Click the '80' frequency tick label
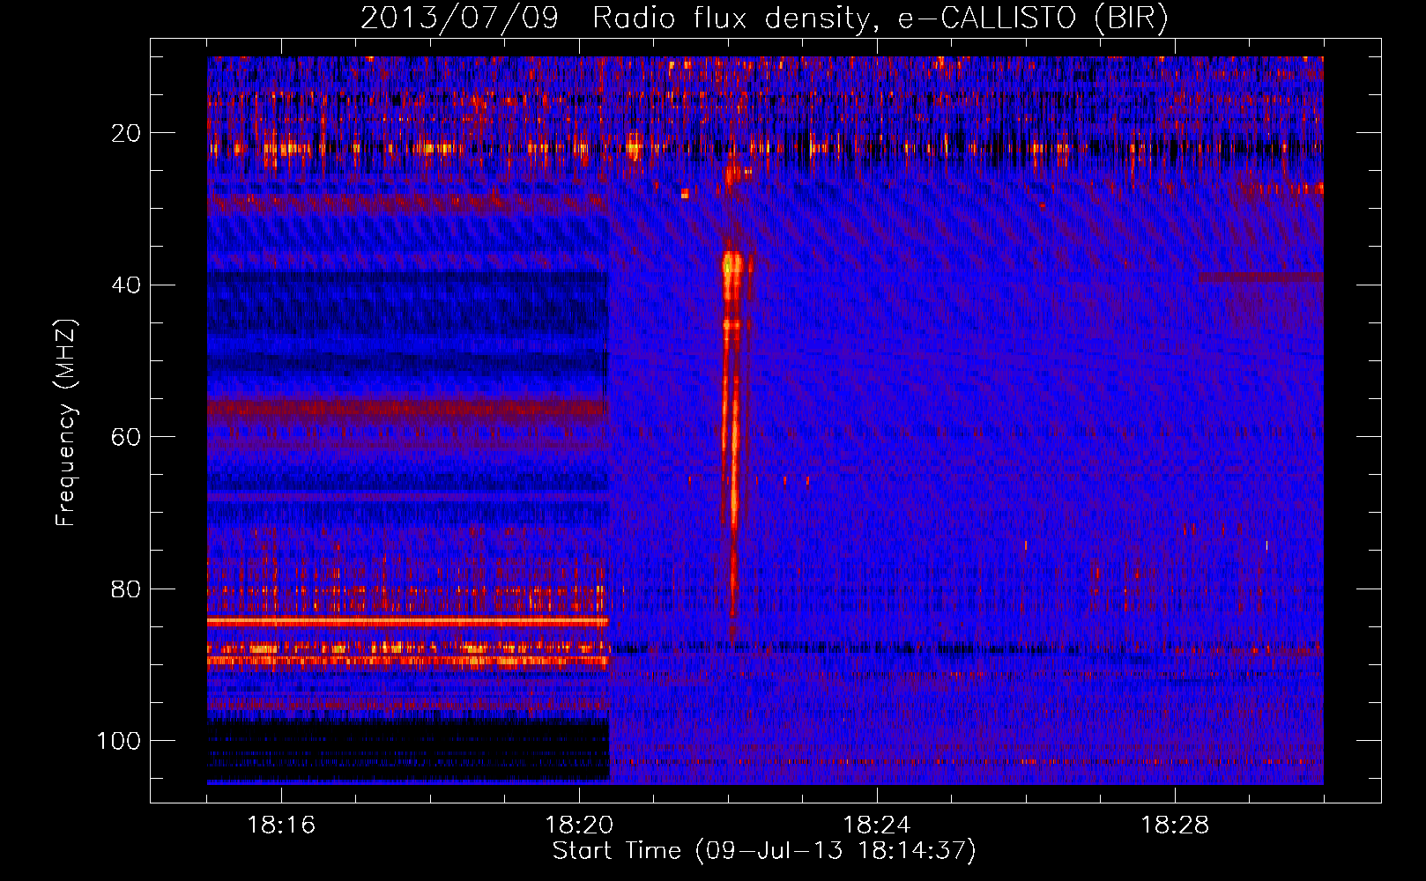The width and height of the screenshot is (1426, 881). coord(126,589)
